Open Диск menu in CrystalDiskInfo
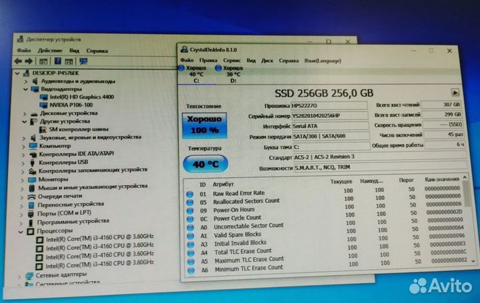 click(267, 61)
